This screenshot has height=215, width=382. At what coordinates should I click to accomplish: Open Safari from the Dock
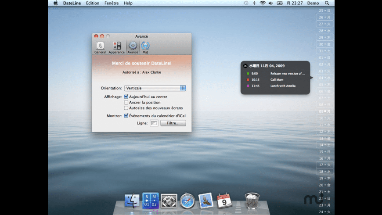[187, 201]
